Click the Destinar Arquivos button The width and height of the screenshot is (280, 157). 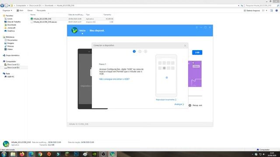tap(252, 10)
